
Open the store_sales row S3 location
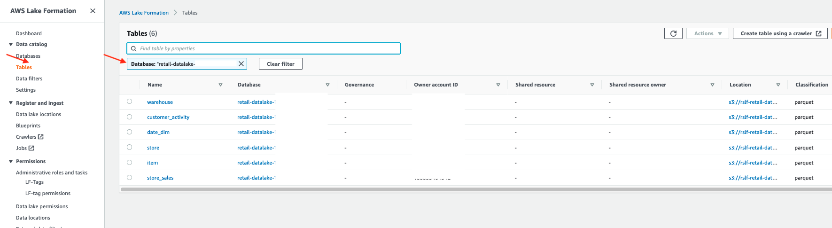tap(753, 178)
